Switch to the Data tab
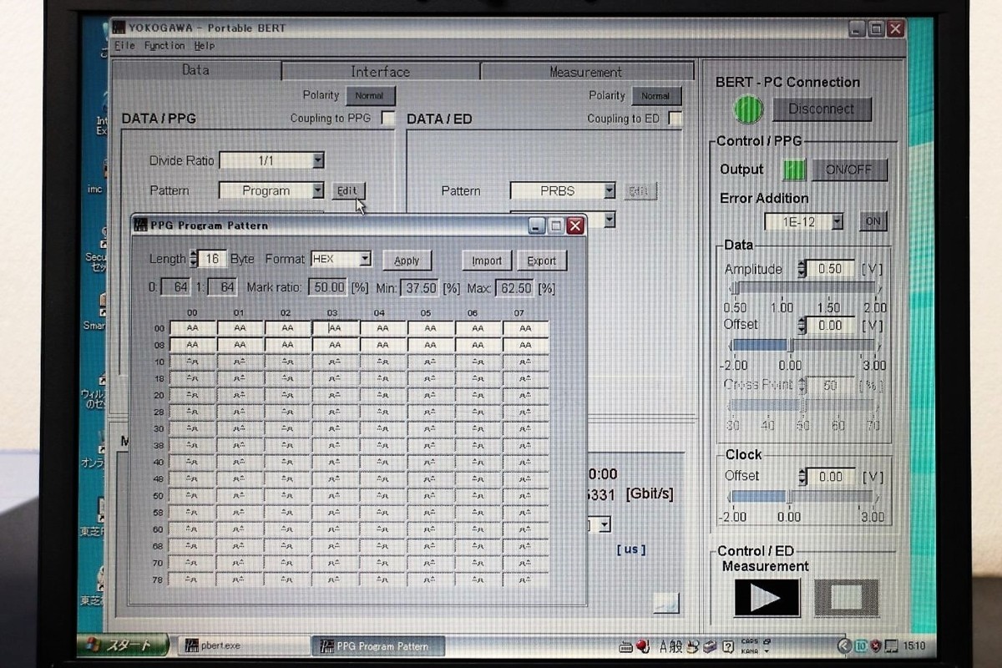 [196, 70]
